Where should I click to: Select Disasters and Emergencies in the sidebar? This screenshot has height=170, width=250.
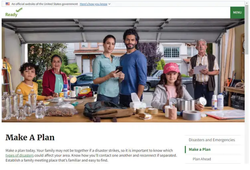click(x=212, y=140)
